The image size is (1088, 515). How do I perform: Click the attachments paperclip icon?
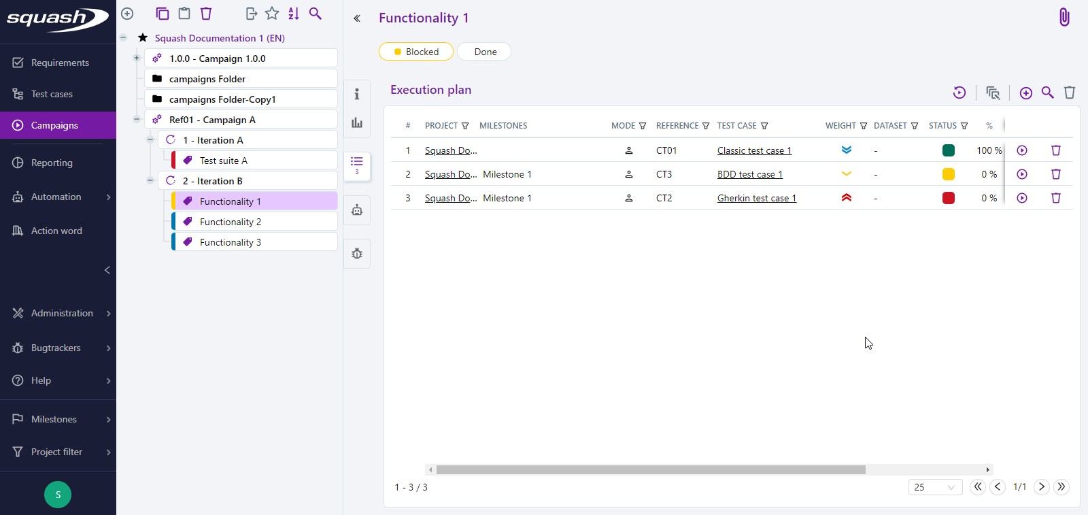1064,17
